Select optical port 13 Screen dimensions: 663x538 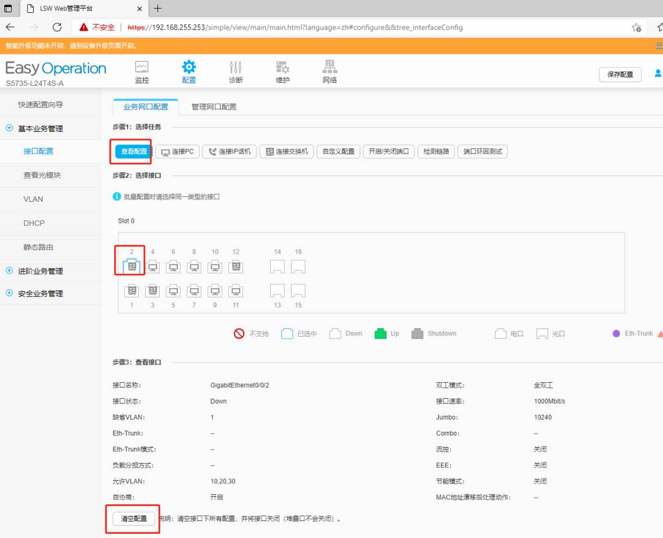277,291
